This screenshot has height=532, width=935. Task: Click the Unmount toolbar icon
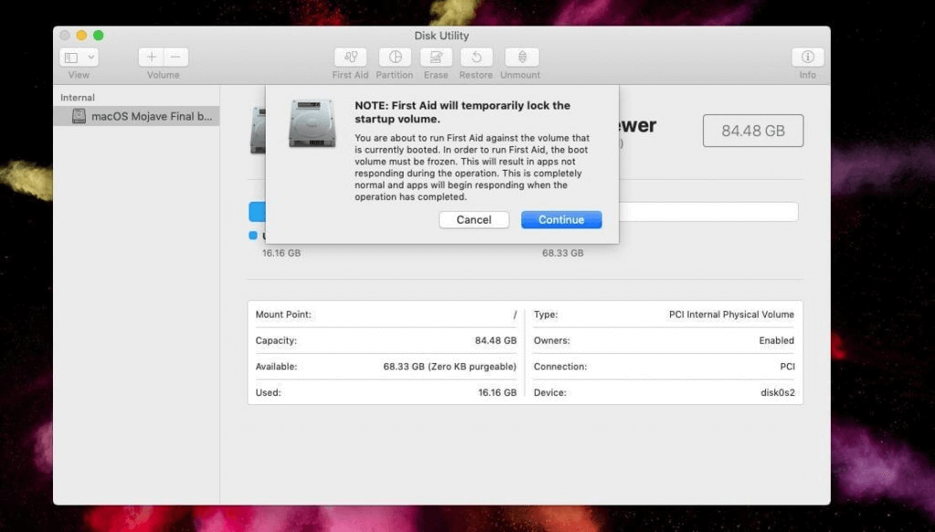click(520, 57)
